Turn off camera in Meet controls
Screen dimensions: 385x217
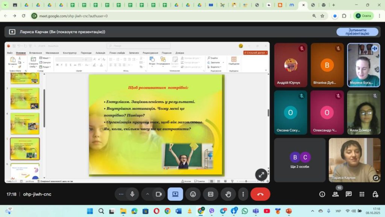coord(159,194)
